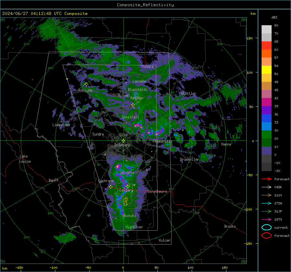Click the red swatch in dBZ scale
Screen dimensions: 291x272
[x=266, y=46]
